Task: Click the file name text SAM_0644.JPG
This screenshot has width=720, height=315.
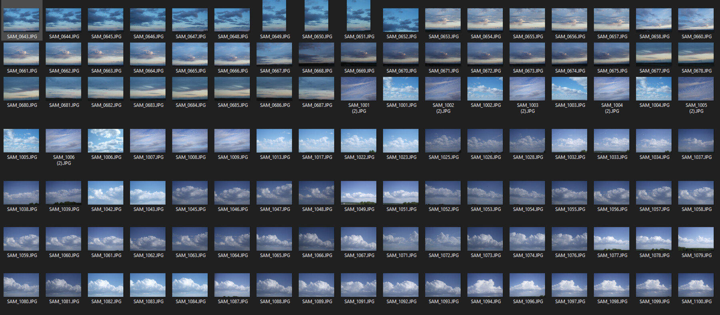Action: (64, 36)
